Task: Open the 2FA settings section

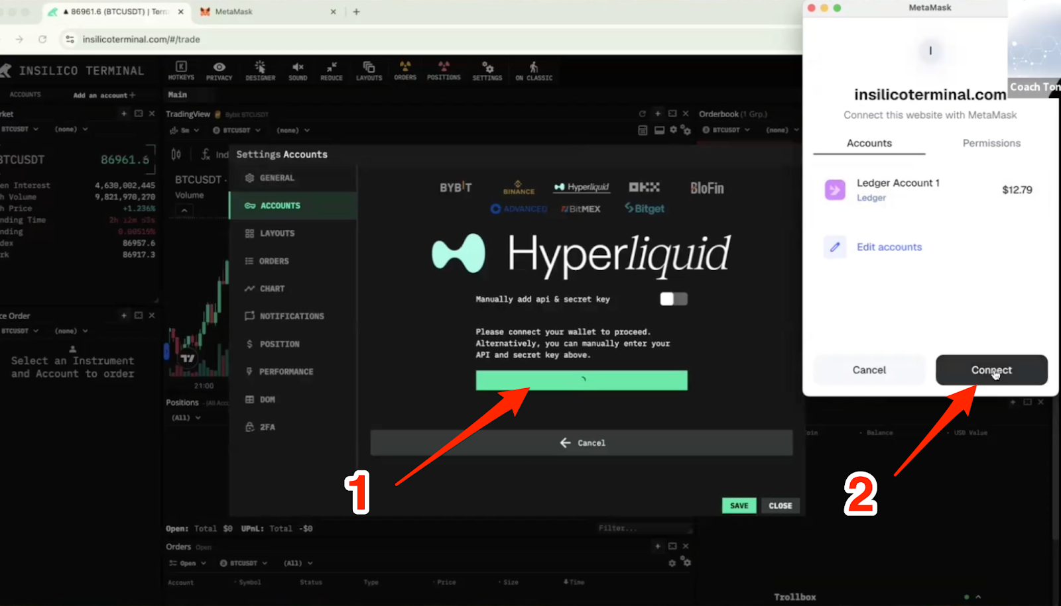Action: tap(293, 427)
